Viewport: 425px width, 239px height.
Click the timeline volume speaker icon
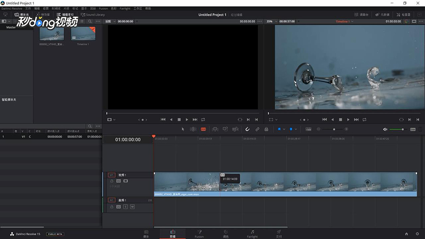385,129
